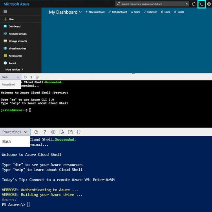This screenshot has width=212, height=212.
Task: Select Bash from the shell dropdown list
Action: pos(15,141)
